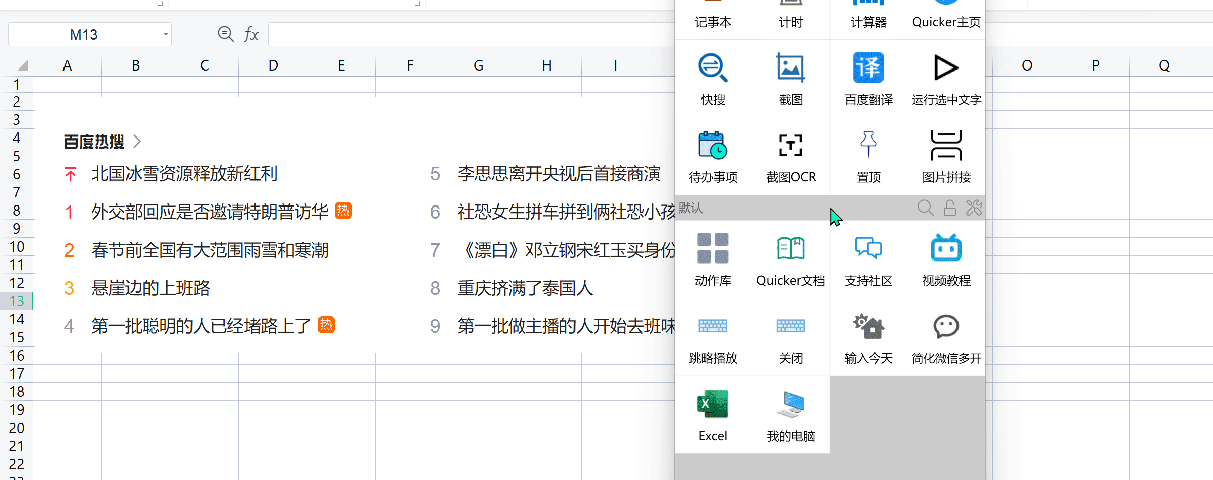
Task: Click the 运行选中文字 play icon
Action: (x=946, y=67)
